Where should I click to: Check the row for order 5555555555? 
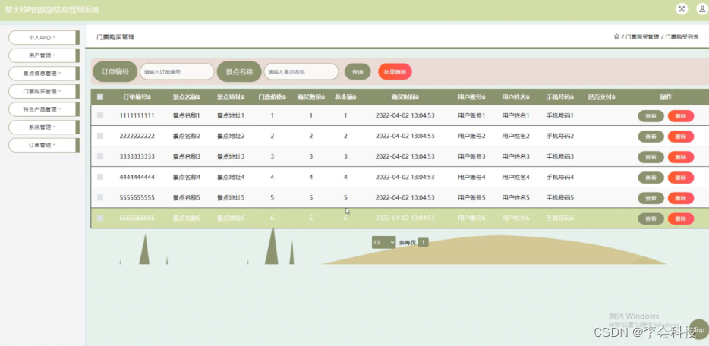100,197
